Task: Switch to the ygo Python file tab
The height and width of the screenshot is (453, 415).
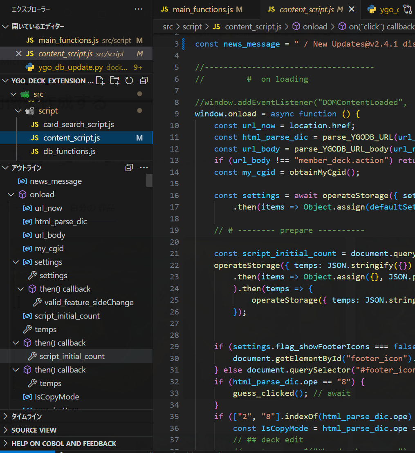Action: point(382,9)
